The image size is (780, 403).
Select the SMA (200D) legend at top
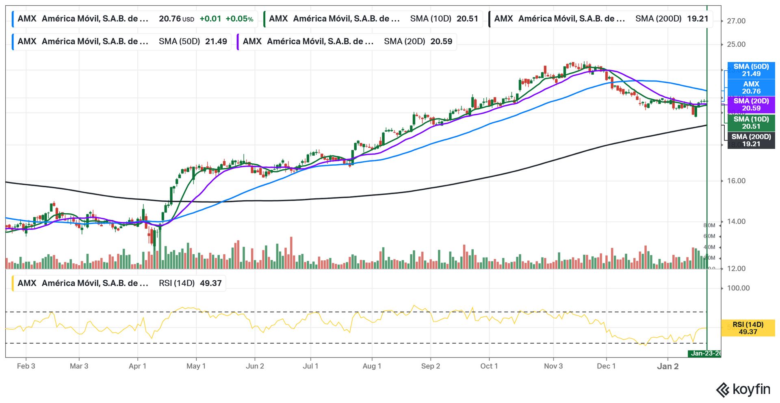(x=600, y=19)
